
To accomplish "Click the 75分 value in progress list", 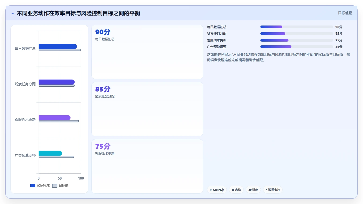I will [339, 40].
